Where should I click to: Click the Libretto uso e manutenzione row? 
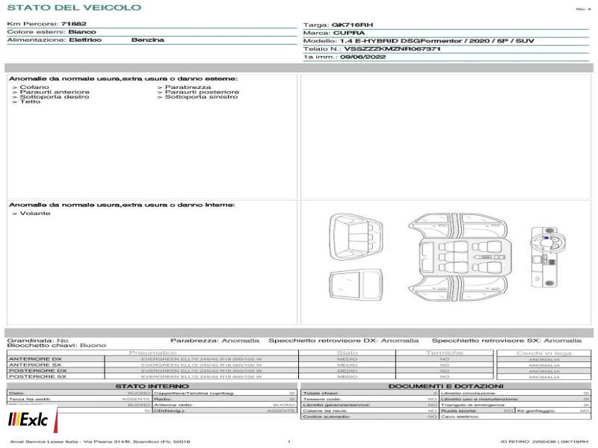tap(515, 399)
